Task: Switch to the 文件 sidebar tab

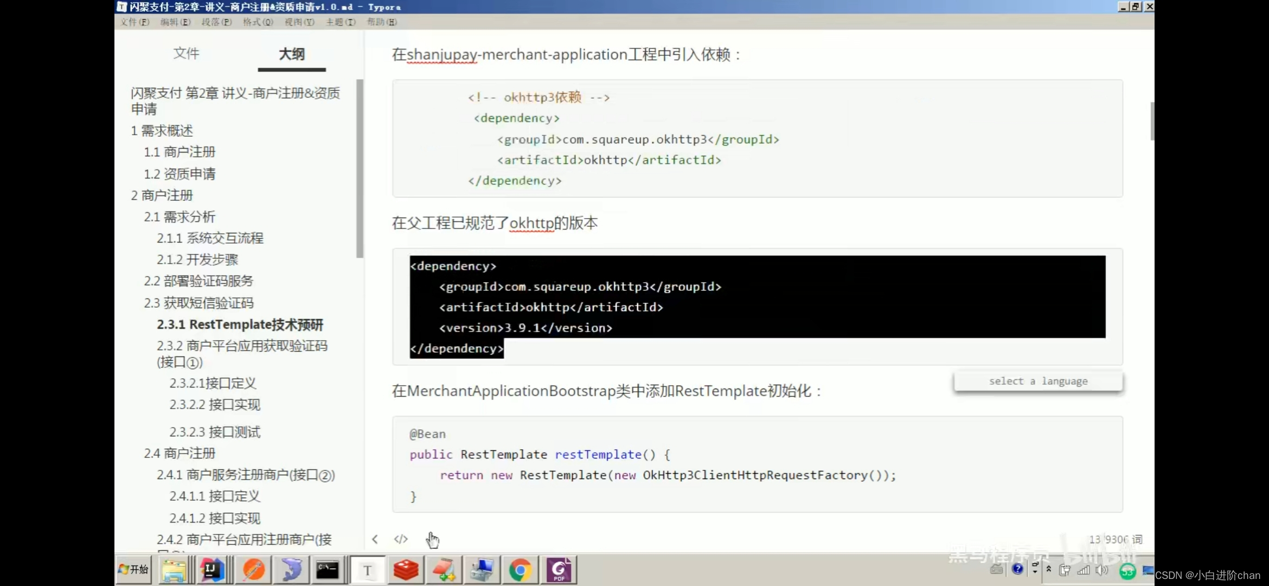Action: (x=186, y=53)
